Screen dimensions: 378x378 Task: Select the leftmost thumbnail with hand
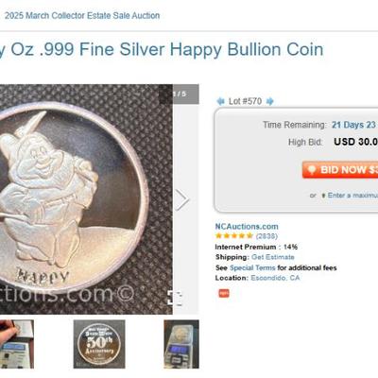click(x=17, y=344)
